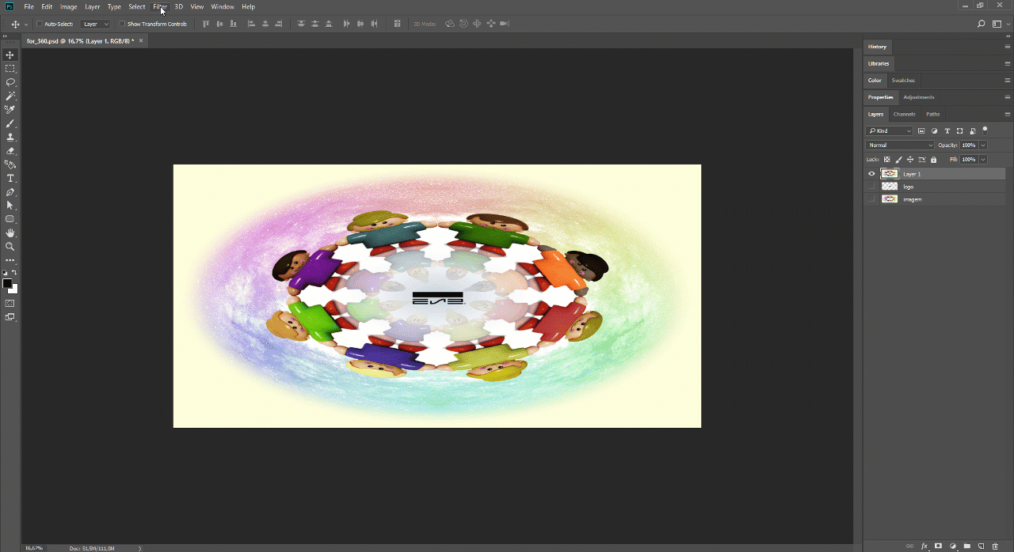The width and height of the screenshot is (1014, 552).
Task: Toggle lock all padlock icon
Action: click(x=933, y=159)
